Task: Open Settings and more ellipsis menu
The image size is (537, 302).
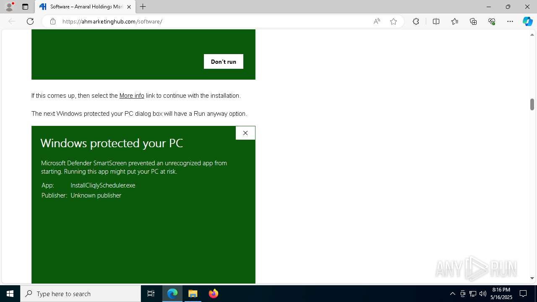Action: point(510,21)
